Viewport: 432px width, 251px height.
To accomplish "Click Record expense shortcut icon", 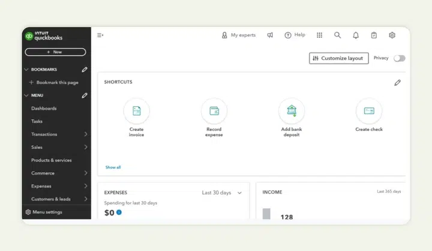I will click(x=214, y=111).
